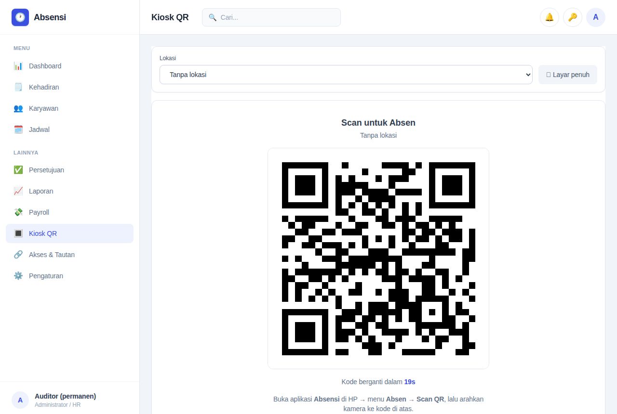617x414 pixels.
Task: Click the Pengaturan gear icon
Action: tap(18, 276)
